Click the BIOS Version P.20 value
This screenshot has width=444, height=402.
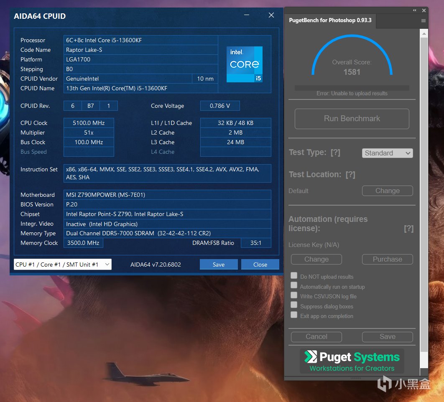[x=167, y=204]
